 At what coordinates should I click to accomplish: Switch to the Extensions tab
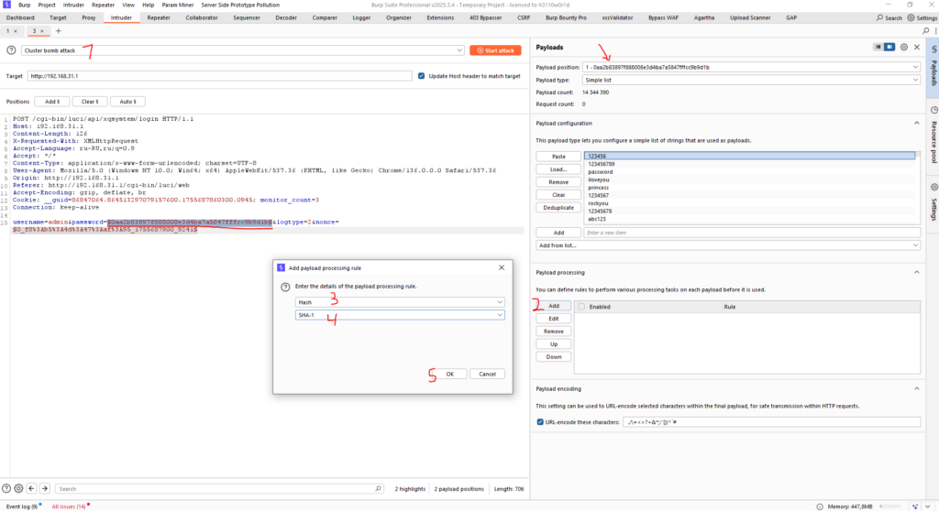pos(440,18)
